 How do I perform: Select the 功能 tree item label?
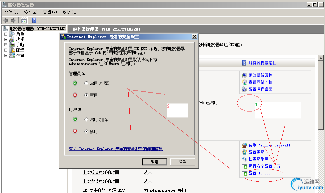point(20,39)
